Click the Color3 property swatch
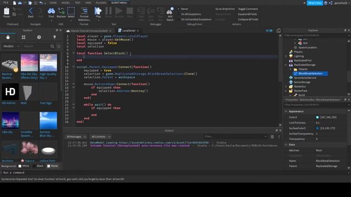This screenshot has height=197, width=351. 317,117
